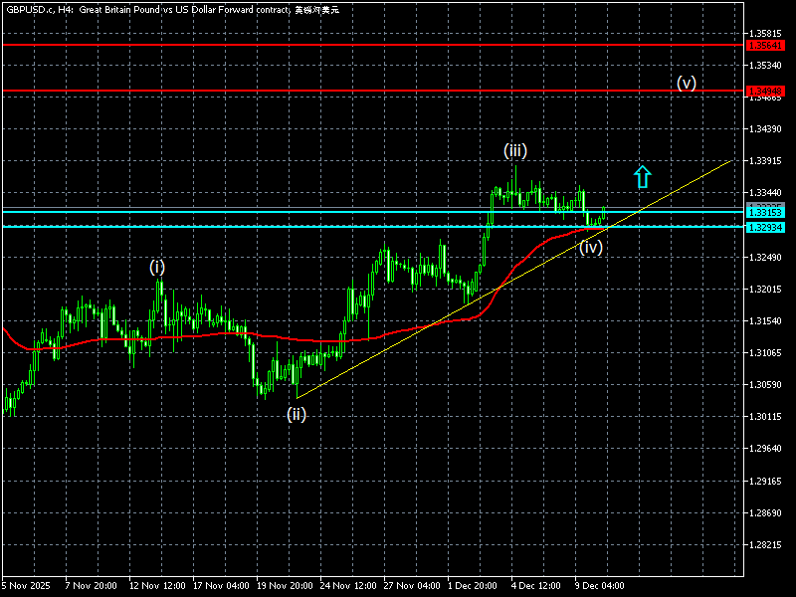
Task: Click the 7 Nov 20:00 time label
Action: coord(92,586)
